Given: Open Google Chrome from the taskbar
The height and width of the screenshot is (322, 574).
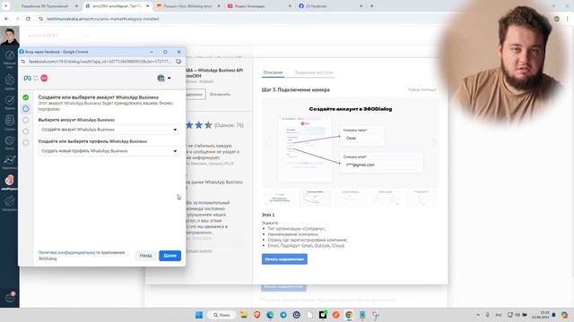Looking at the screenshot, I should [x=349, y=315].
